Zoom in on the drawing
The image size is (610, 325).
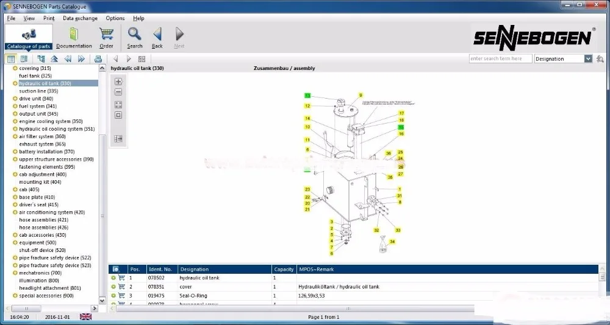[119, 82]
